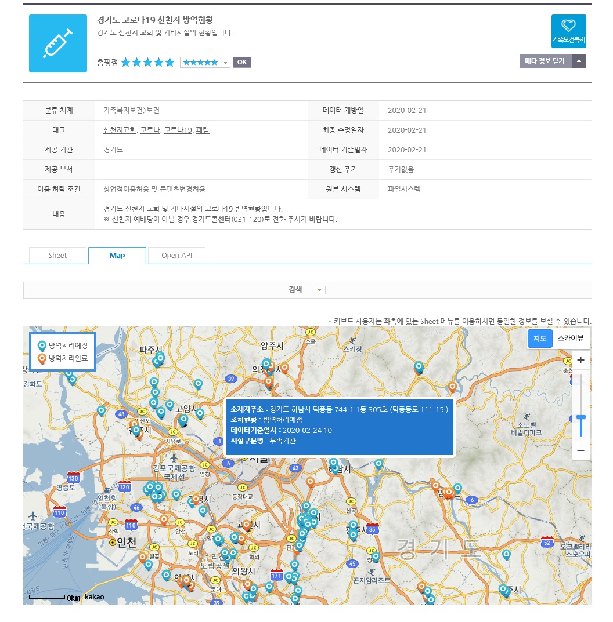613x622 pixels.
Task: Open the 신천지교회 tag link
Action: [x=119, y=130]
